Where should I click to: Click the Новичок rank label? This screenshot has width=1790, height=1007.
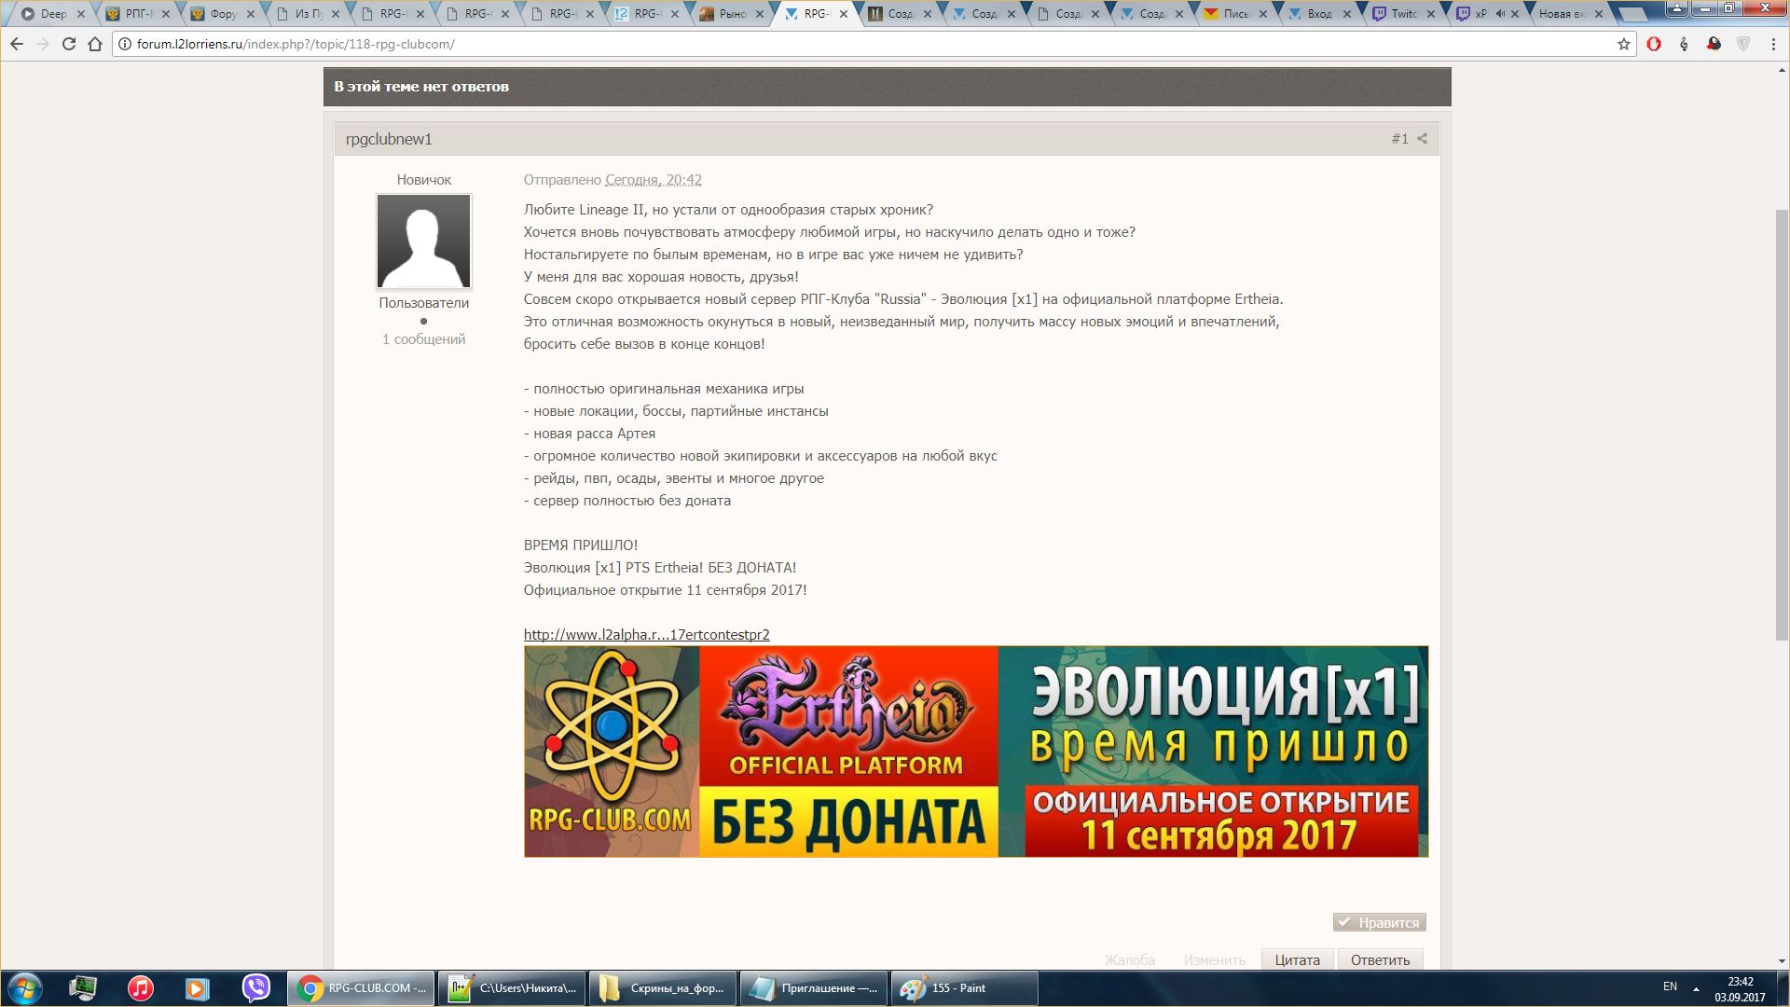pyautogui.click(x=423, y=180)
